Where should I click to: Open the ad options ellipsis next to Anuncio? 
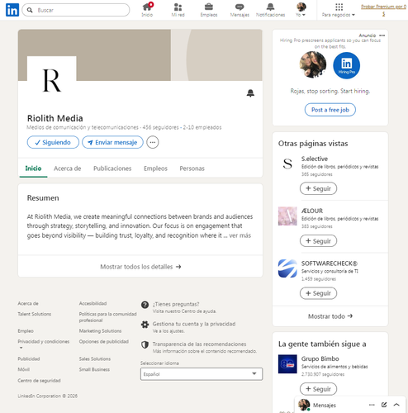click(x=382, y=36)
